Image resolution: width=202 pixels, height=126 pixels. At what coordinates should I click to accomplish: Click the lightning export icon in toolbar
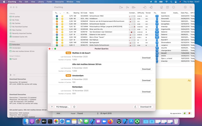click(127, 7)
